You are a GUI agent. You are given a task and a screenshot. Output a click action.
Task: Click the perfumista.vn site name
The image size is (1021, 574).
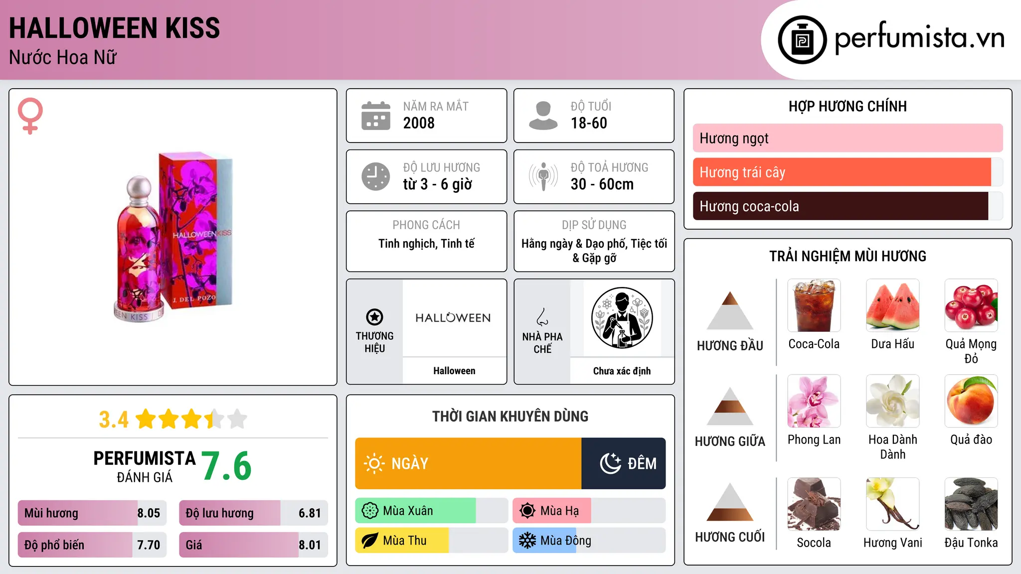(919, 37)
